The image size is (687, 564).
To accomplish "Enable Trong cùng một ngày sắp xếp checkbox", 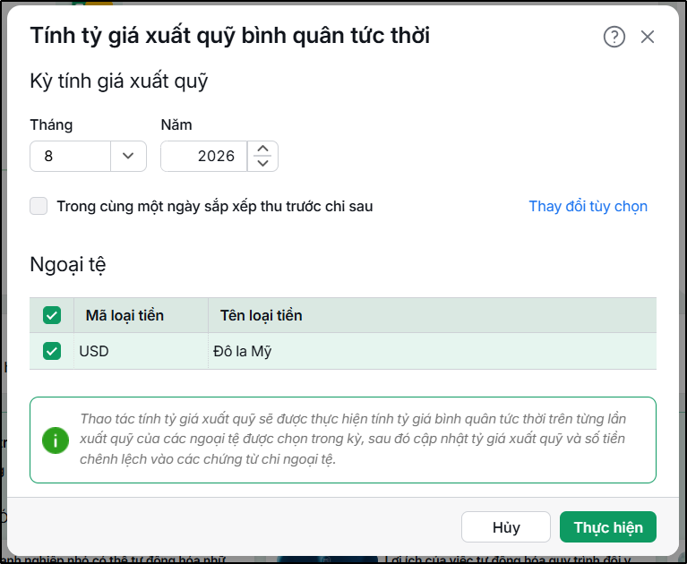I will point(39,206).
